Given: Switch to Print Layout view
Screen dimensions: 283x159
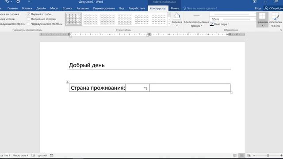Looking at the screenshot, I should tap(242, 155).
